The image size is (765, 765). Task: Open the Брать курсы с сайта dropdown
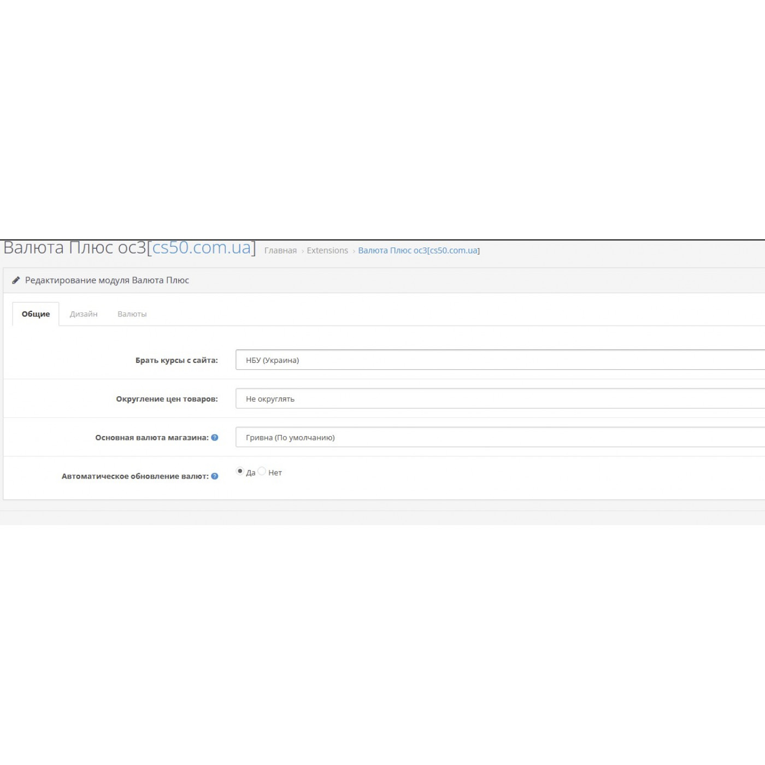[499, 360]
